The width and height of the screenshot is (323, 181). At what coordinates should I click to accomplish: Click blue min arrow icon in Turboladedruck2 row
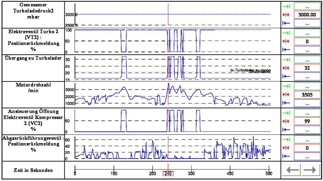(286, 23)
